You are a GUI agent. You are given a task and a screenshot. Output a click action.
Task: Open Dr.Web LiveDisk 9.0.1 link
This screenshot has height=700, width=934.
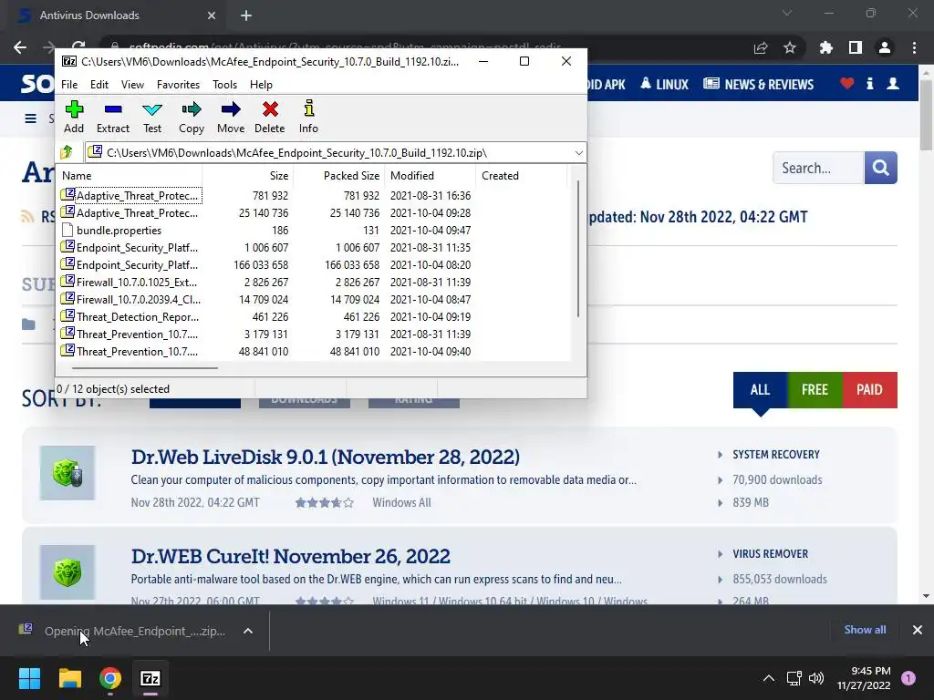pyautogui.click(x=326, y=457)
